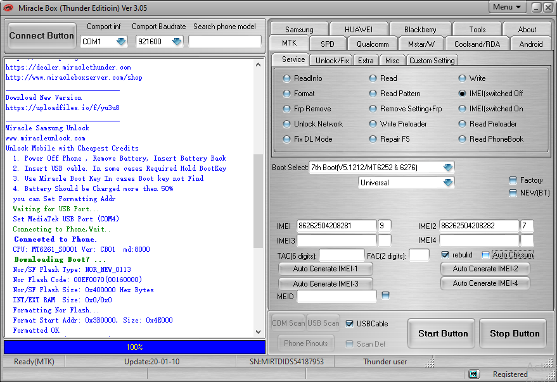Choose the Read Pattern option

(x=395, y=94)
